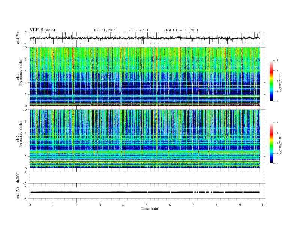
Task: Click time axis tick label 1
Action: 53,205
